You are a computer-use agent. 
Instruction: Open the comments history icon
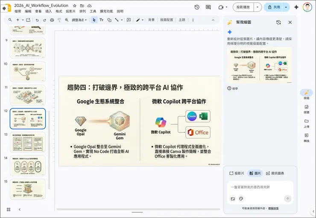[208, 7]
